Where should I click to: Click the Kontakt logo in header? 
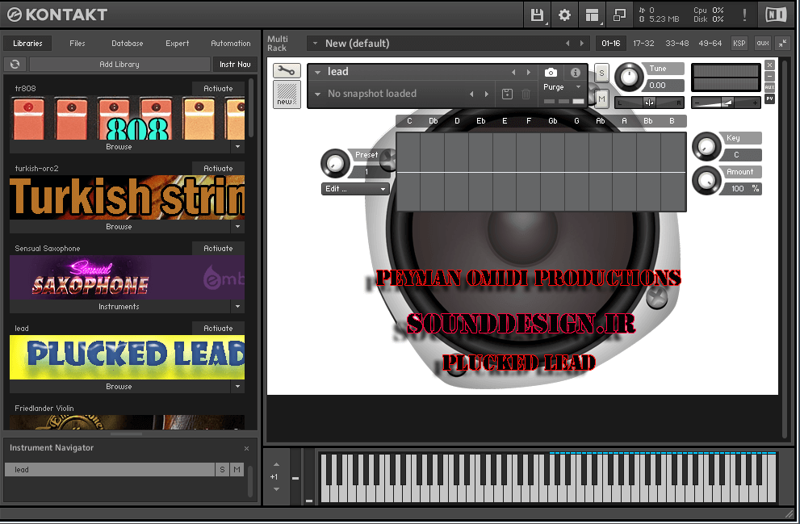(x=57, y=15)
